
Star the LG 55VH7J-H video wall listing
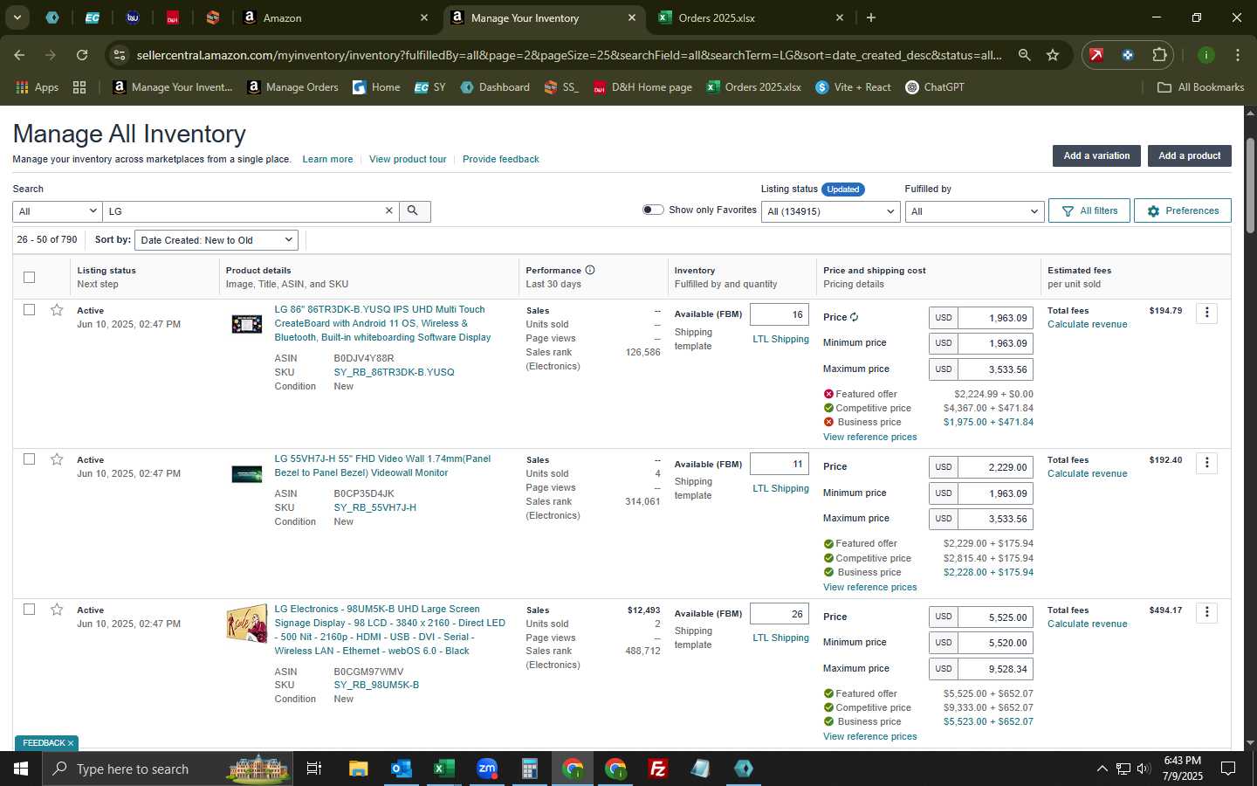coord(57,459)
